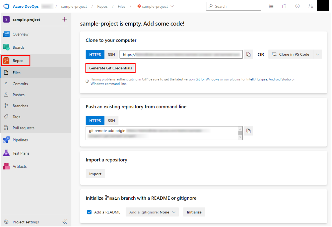Click Import repository button
Image resolution: width=332 pixels, height=227 pixels.
95,174
